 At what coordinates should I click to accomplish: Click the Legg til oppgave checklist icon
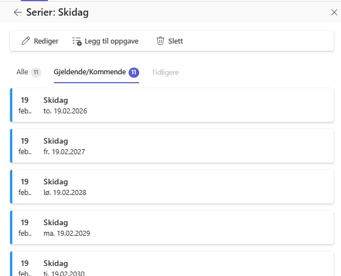(77, 41)
